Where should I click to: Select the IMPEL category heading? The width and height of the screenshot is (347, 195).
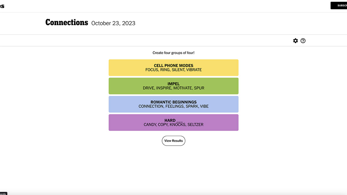point(173,84)
